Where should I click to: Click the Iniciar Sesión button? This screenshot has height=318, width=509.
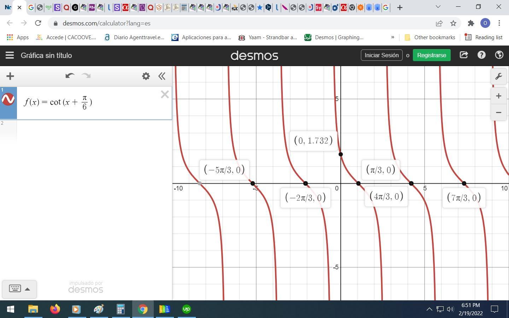point(381,55)
